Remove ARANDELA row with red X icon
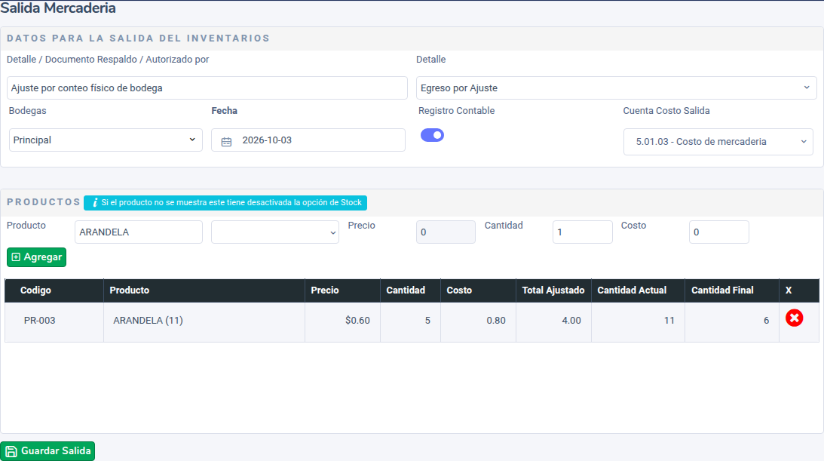Image resolution: width=824 pixels, height=461 pixels. [794, 318]
